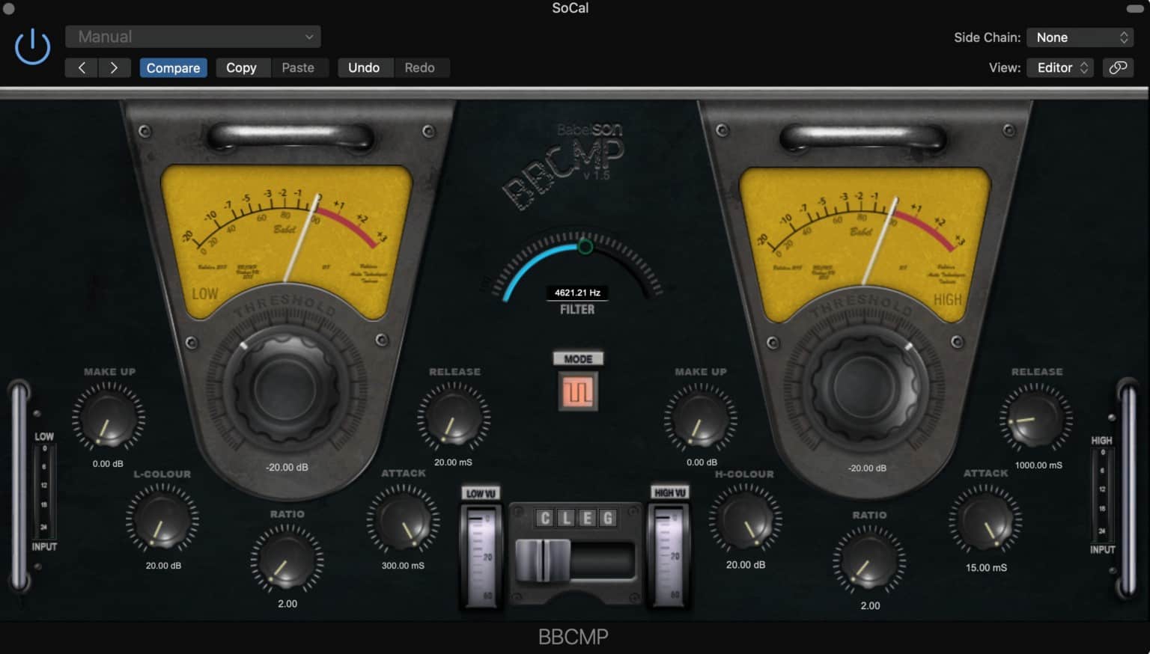This screenshot has width=1150, height=654.
Task: Click the high make up 0.00 dB value
Action: click(x=702, y=462)
